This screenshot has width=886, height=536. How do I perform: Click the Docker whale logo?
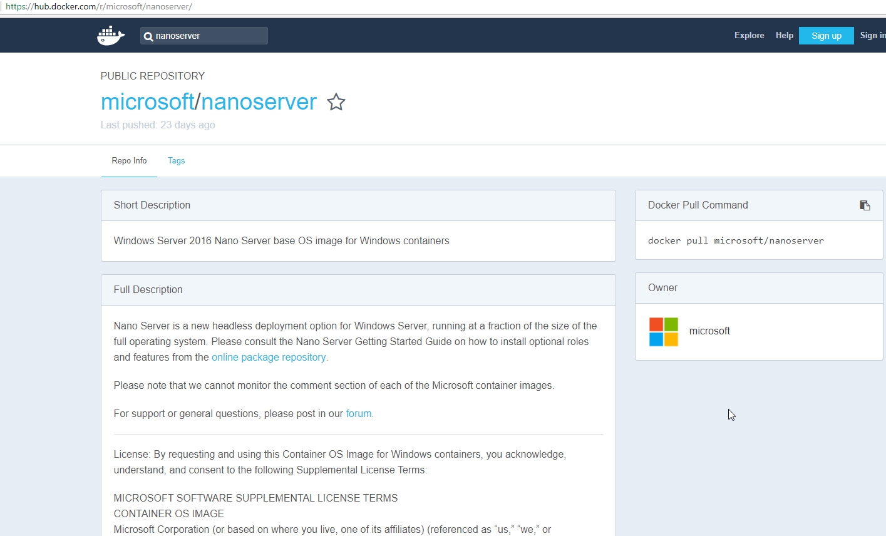click(110, 35)
